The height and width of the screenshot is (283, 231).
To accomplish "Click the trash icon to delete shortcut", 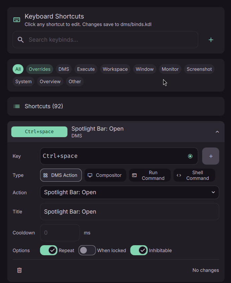I will (x=19, y=270).
